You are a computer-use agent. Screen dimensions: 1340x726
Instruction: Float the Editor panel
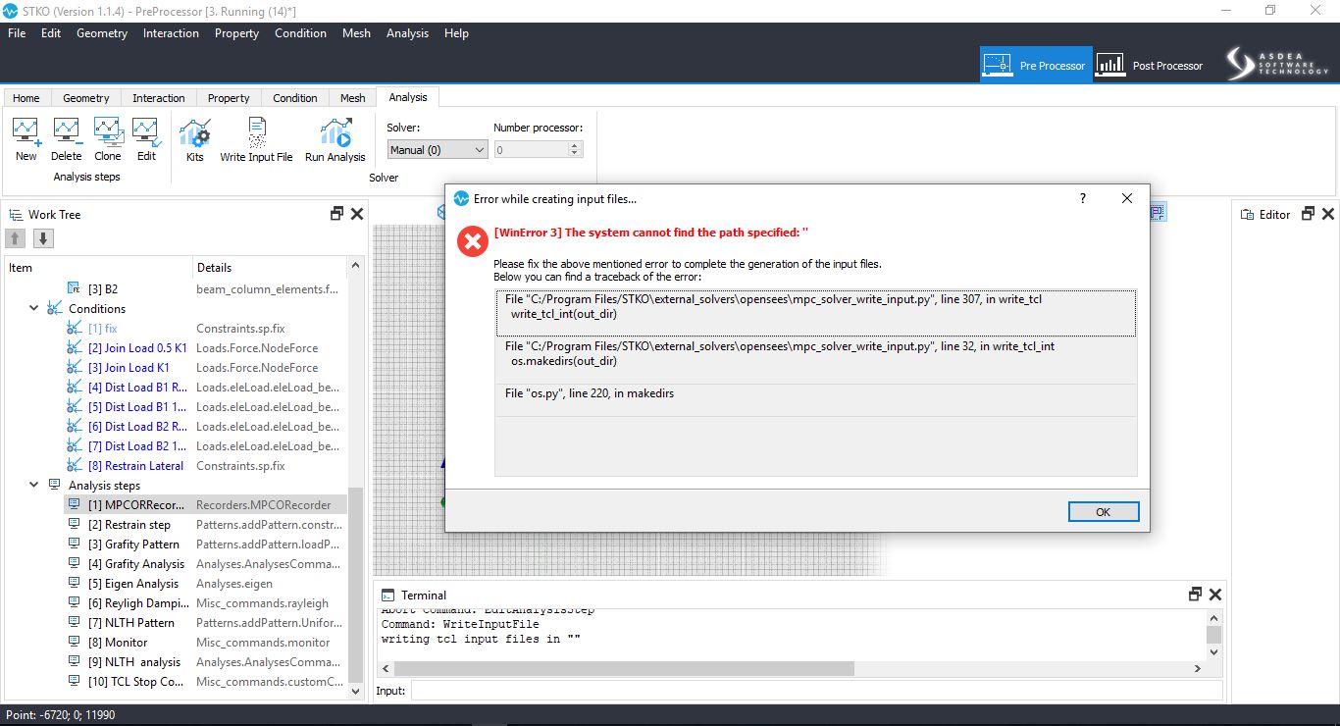[1308, 214]
